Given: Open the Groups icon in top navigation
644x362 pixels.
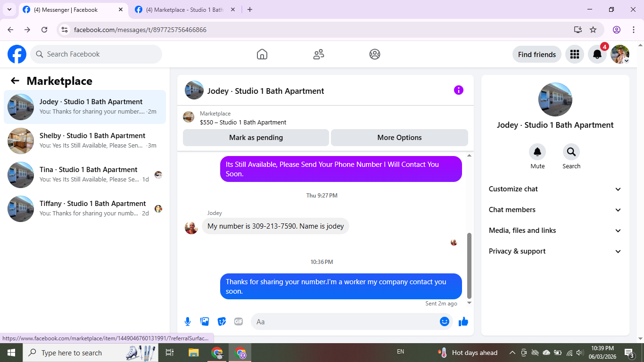Looking at the screenshot, I should tap(375, 54).
